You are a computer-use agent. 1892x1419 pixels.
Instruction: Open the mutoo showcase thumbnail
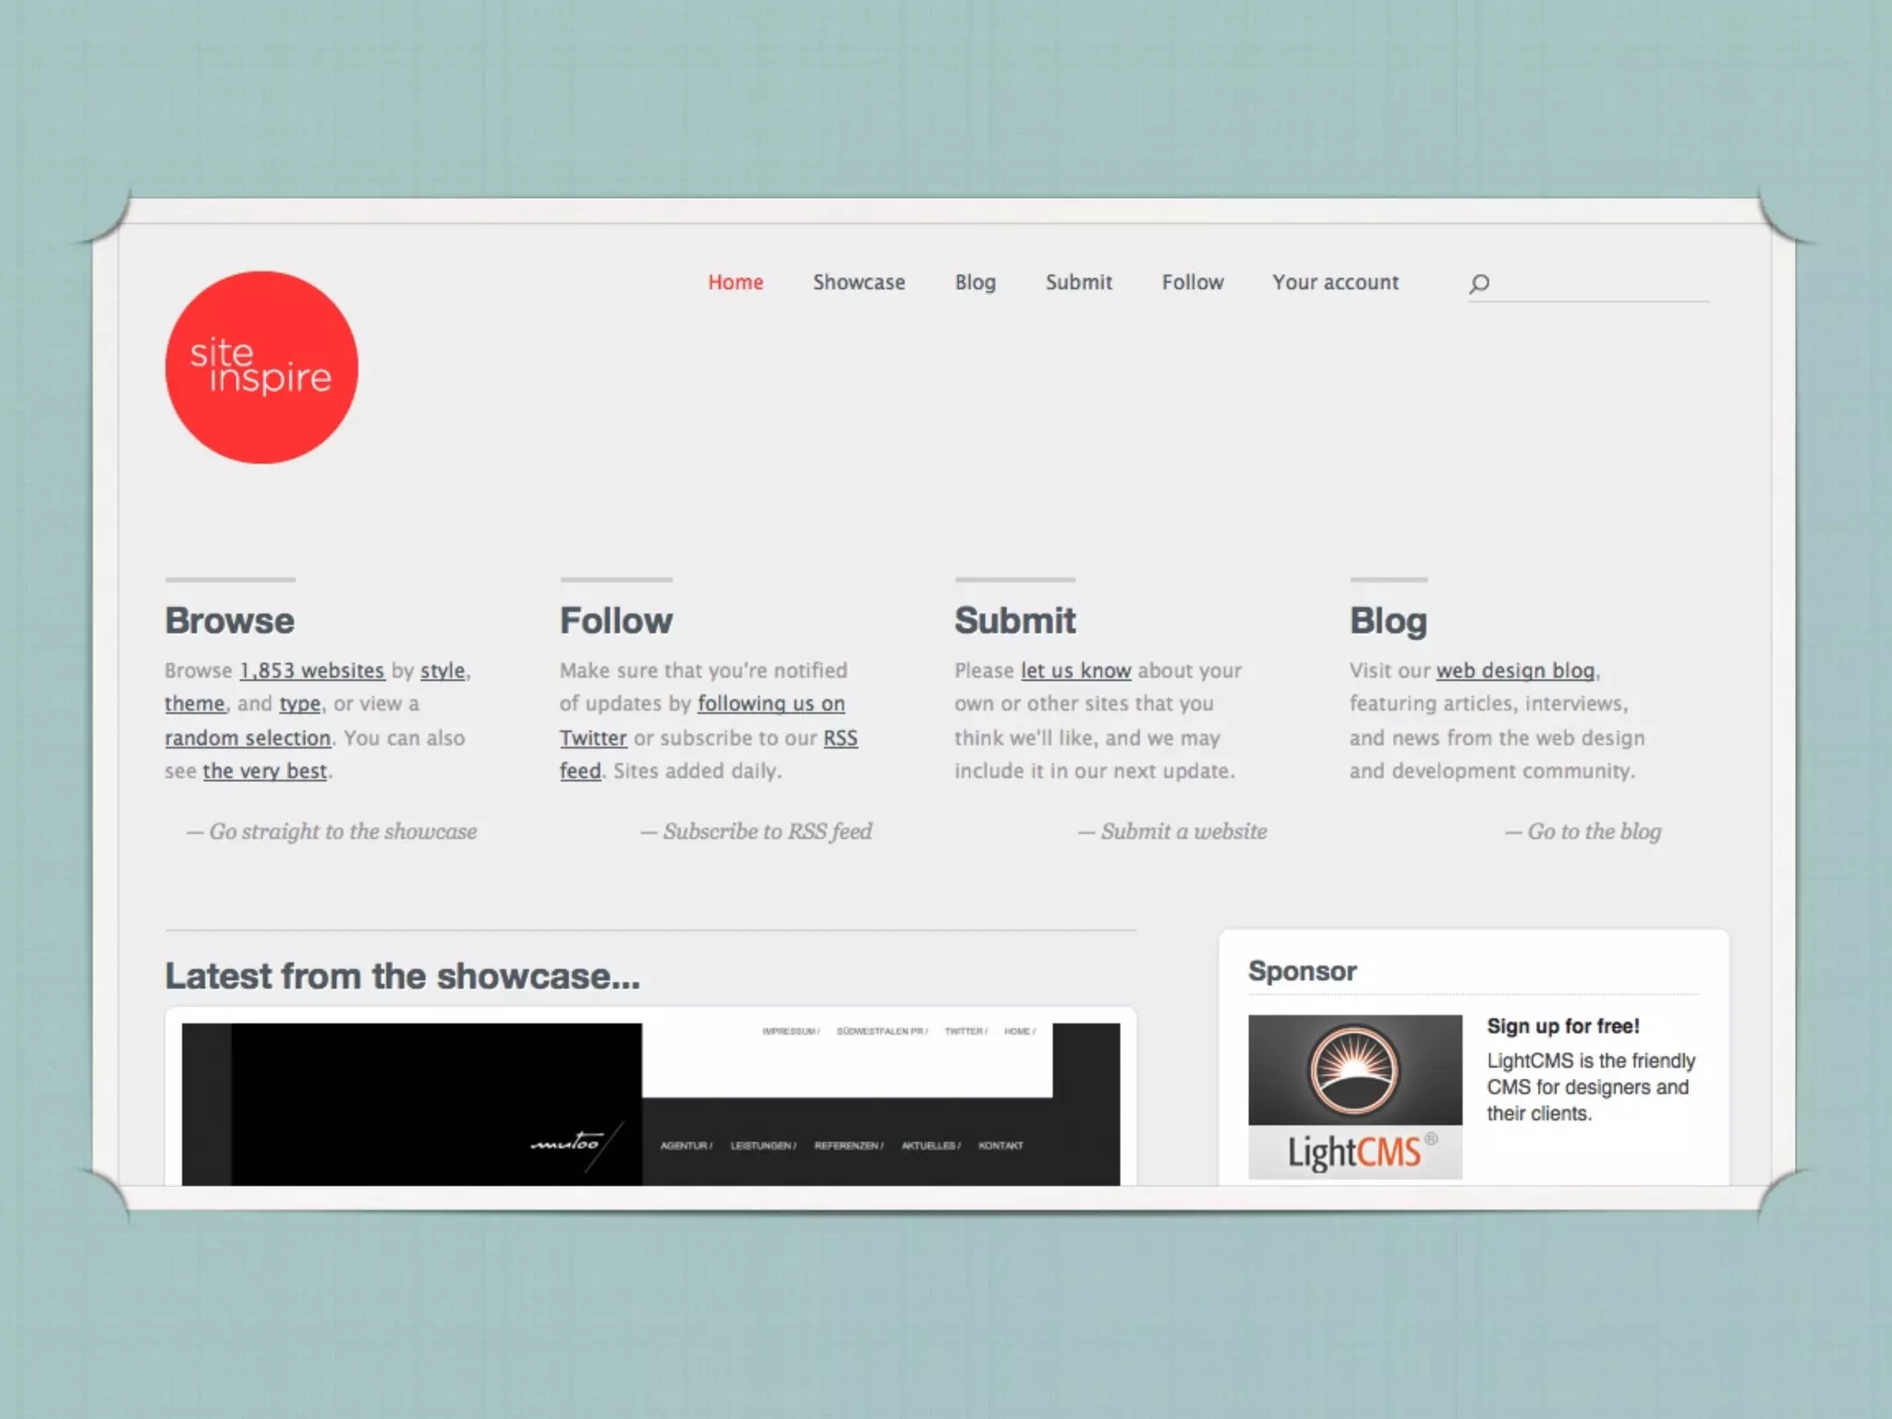[x=650, y=1104]
